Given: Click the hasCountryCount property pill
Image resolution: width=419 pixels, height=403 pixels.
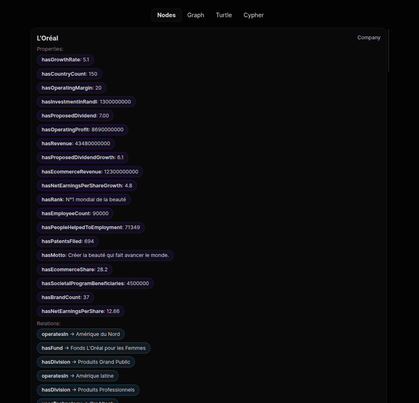Looking at the screenshot, I should click(69, 74).
